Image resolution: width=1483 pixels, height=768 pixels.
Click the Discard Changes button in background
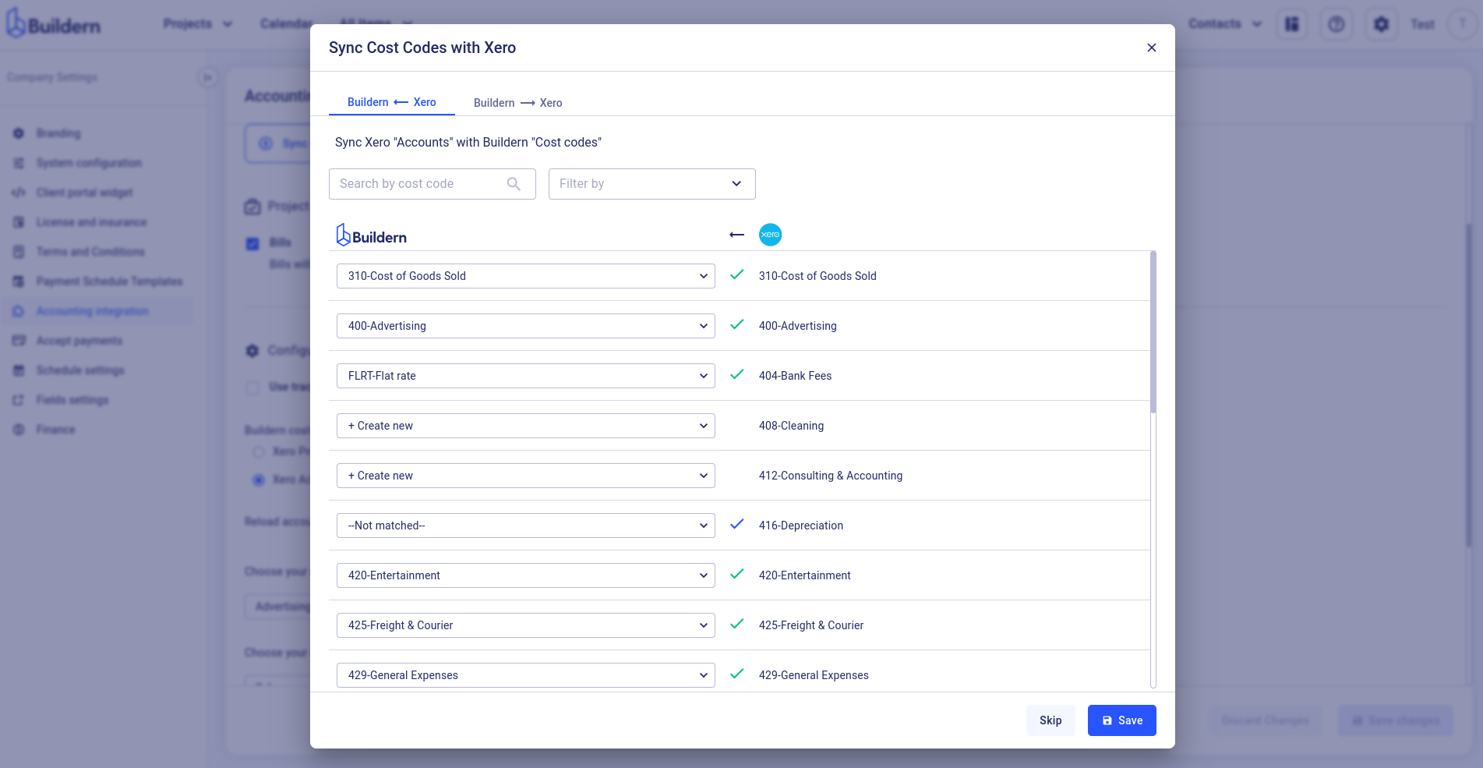pos(1265,720)
